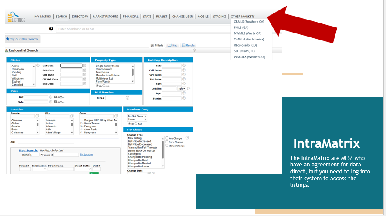Open the Off Mrk Date calendar picker
The image size is (386, 216).
click(85, 79)
